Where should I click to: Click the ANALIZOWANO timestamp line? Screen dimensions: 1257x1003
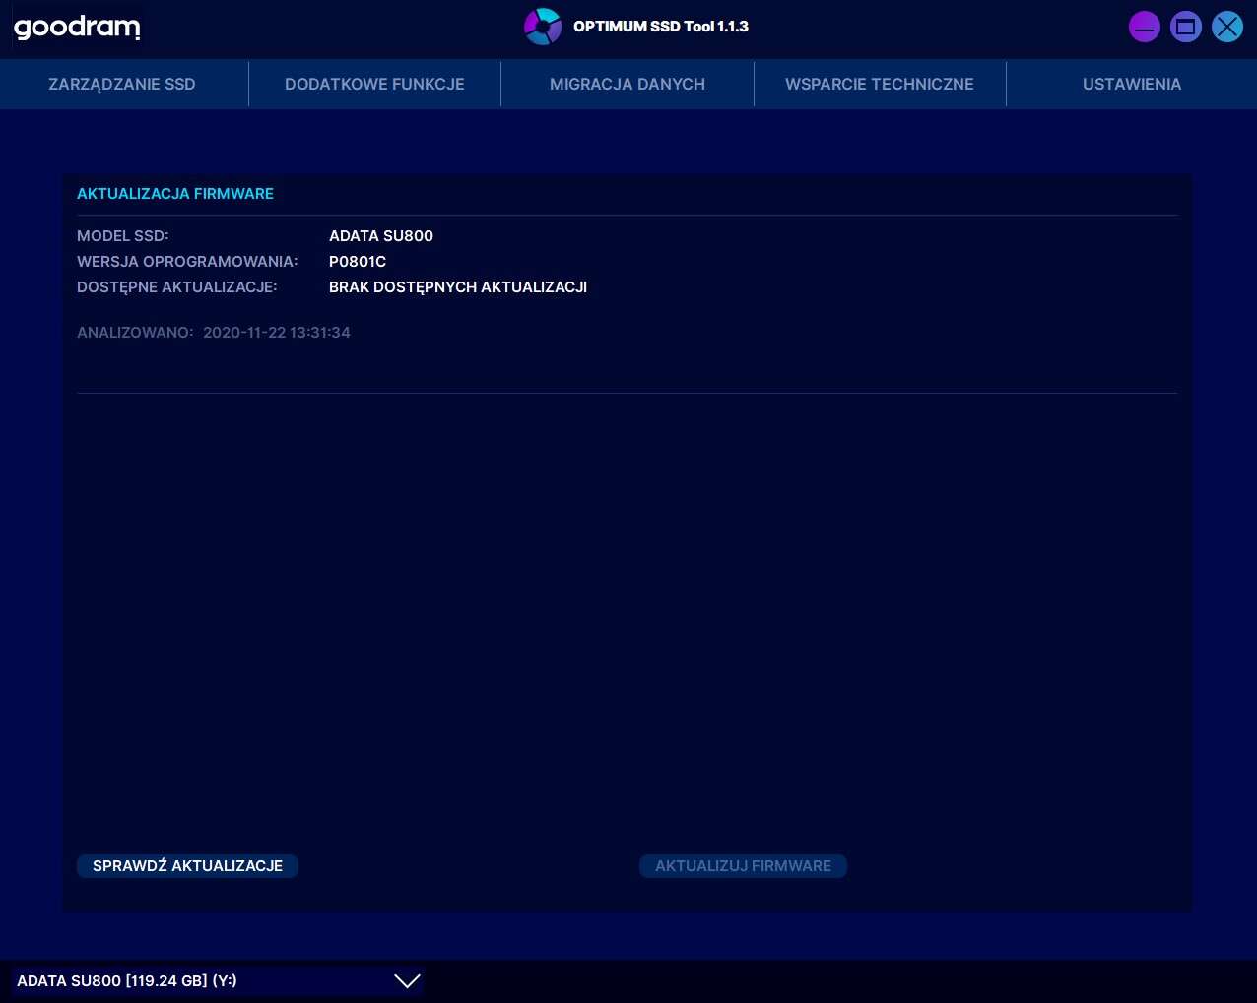point(214,333)
